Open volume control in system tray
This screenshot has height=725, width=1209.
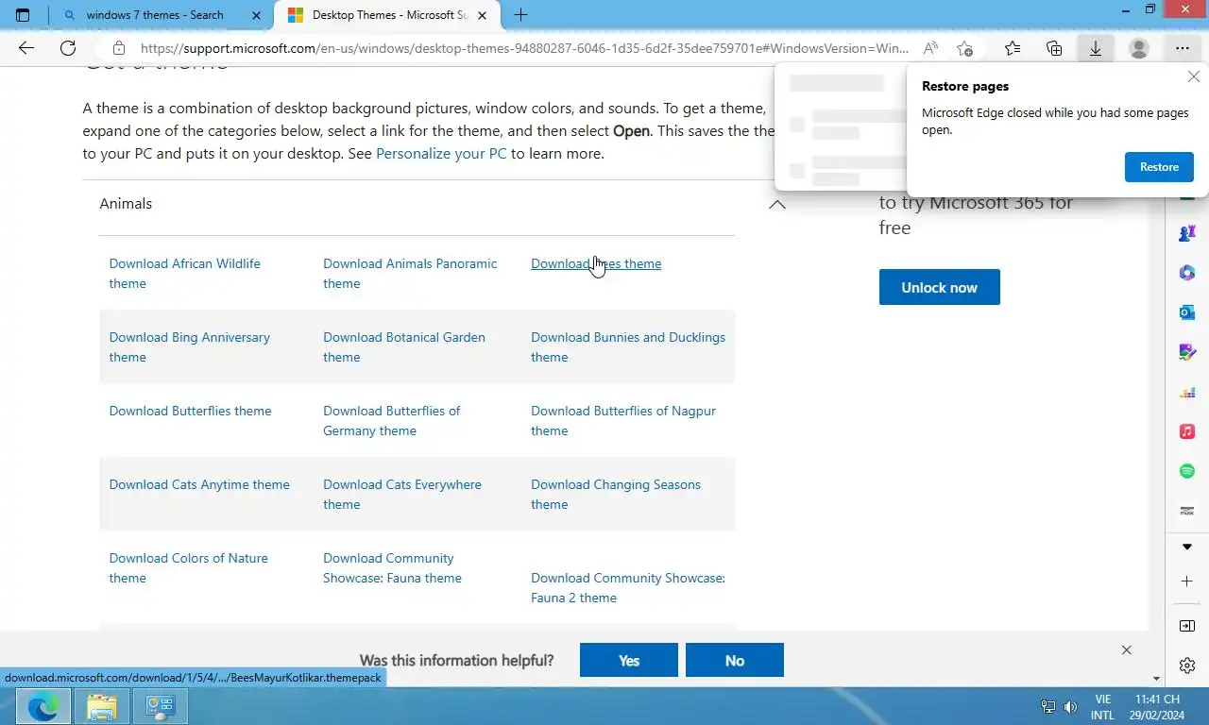click(1070, 706)
